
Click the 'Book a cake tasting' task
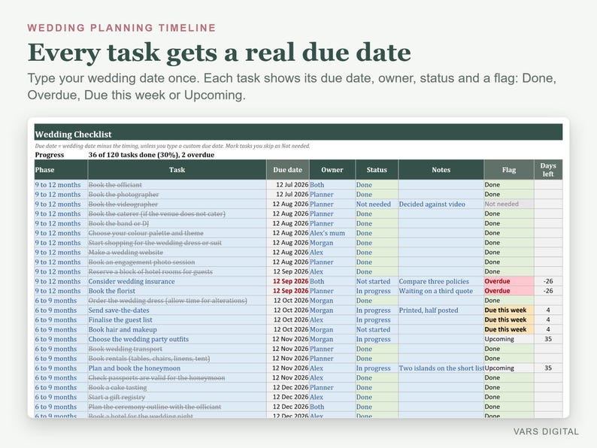177,387
